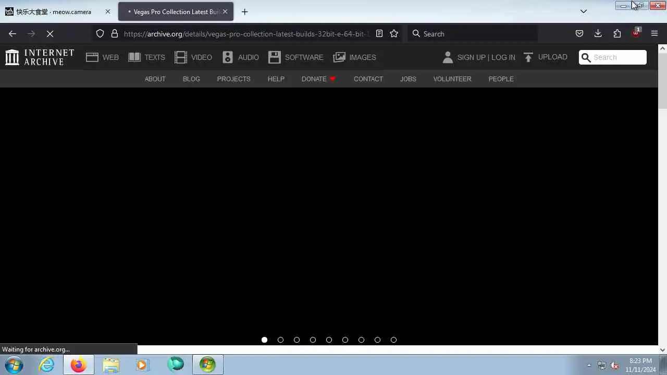Select the eighth carousel dot
Viewport: 667px width, 375px height.
[377, 340]
